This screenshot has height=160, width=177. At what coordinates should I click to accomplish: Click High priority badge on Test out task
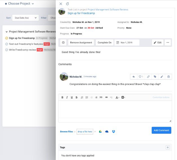coord(47,44)
